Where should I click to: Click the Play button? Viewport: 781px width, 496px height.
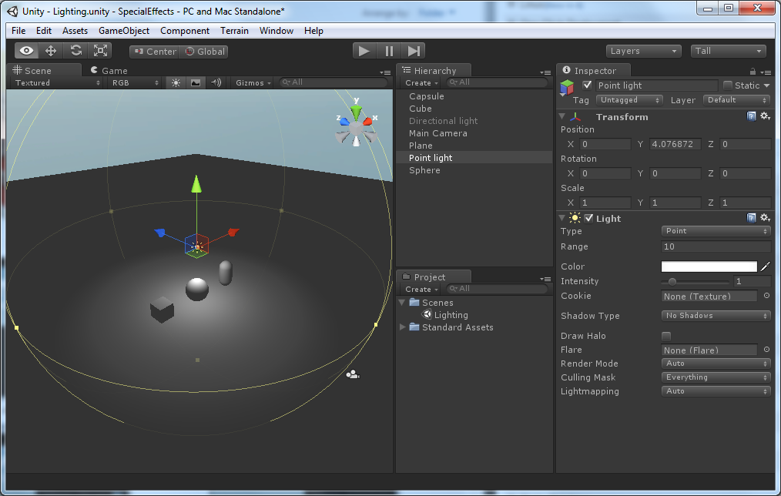(364, 51)
